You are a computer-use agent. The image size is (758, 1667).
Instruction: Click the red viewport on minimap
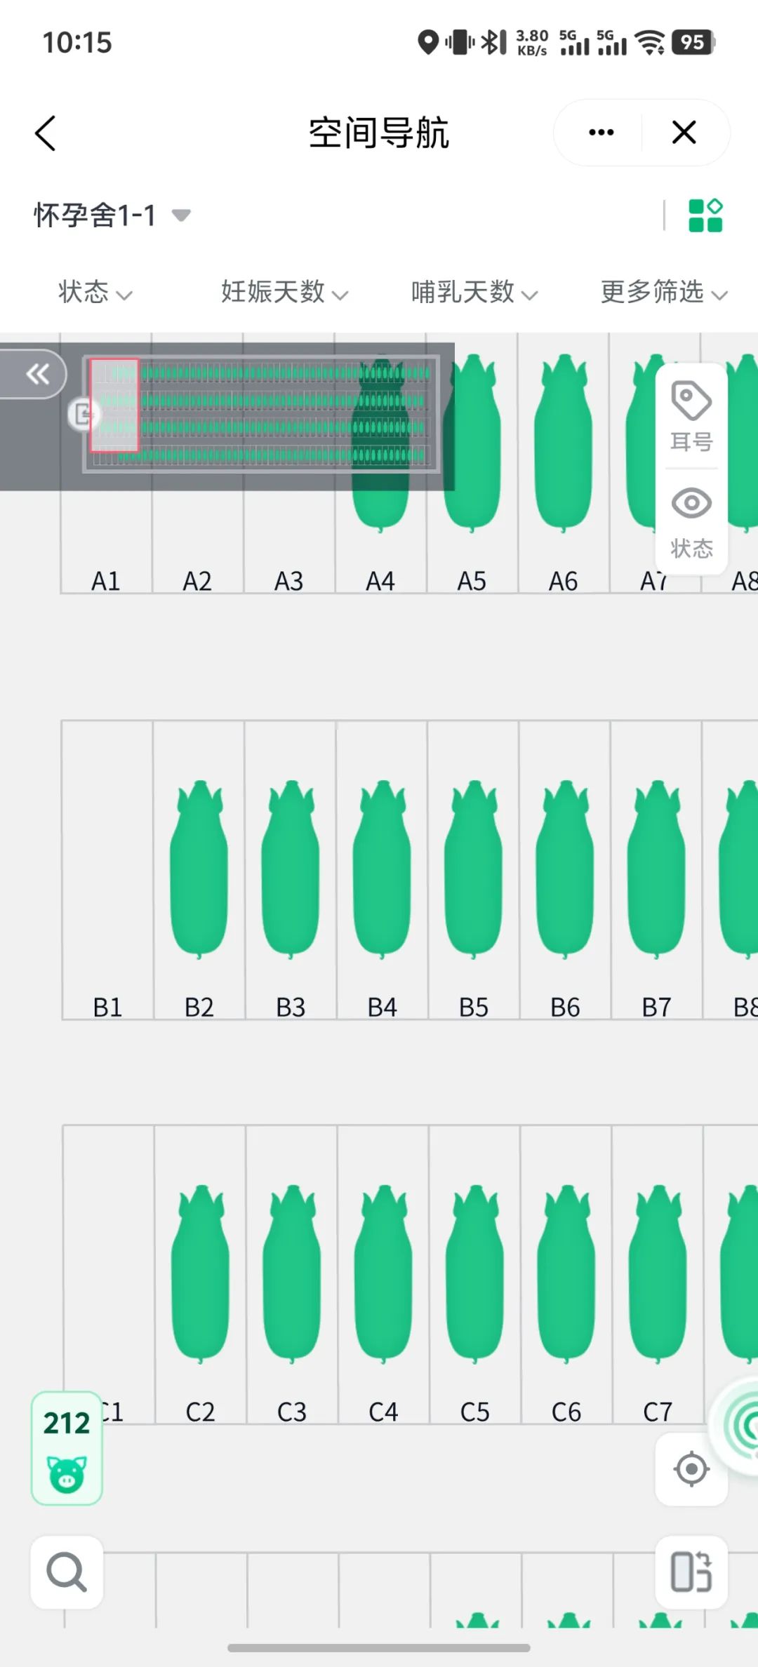click(114, 405)
